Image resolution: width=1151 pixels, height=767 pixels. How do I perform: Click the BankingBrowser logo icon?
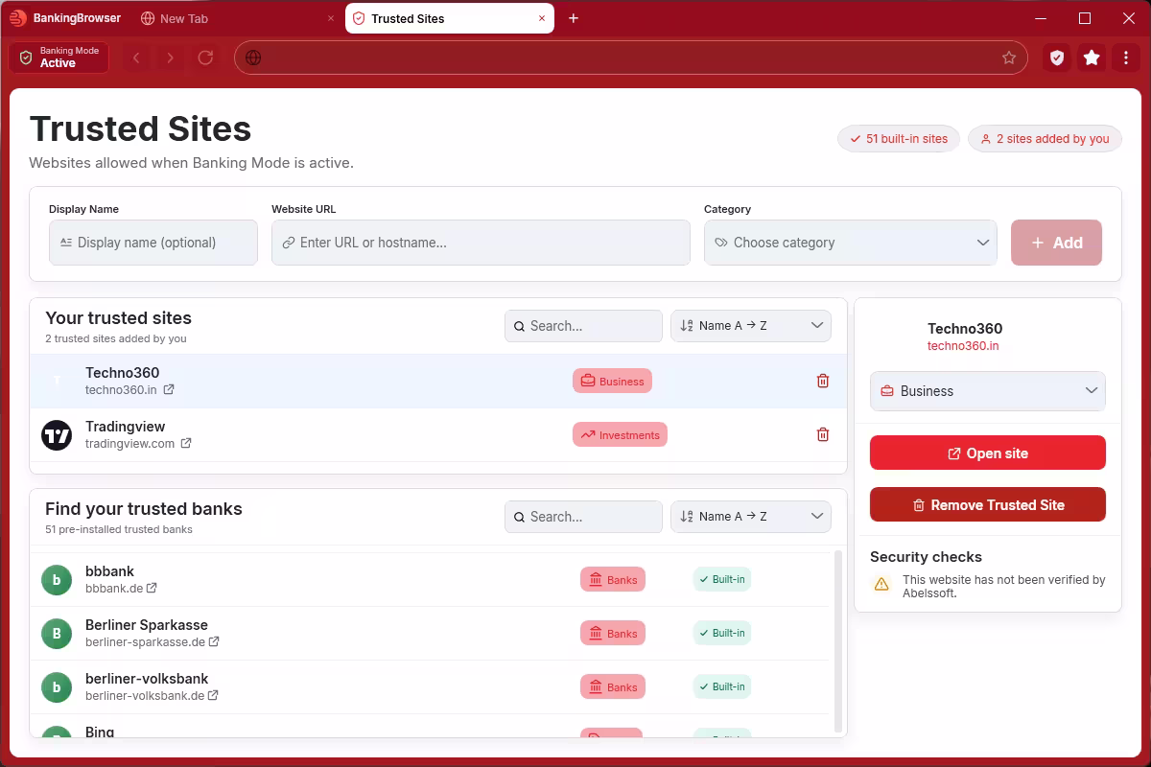click(17, 18)
